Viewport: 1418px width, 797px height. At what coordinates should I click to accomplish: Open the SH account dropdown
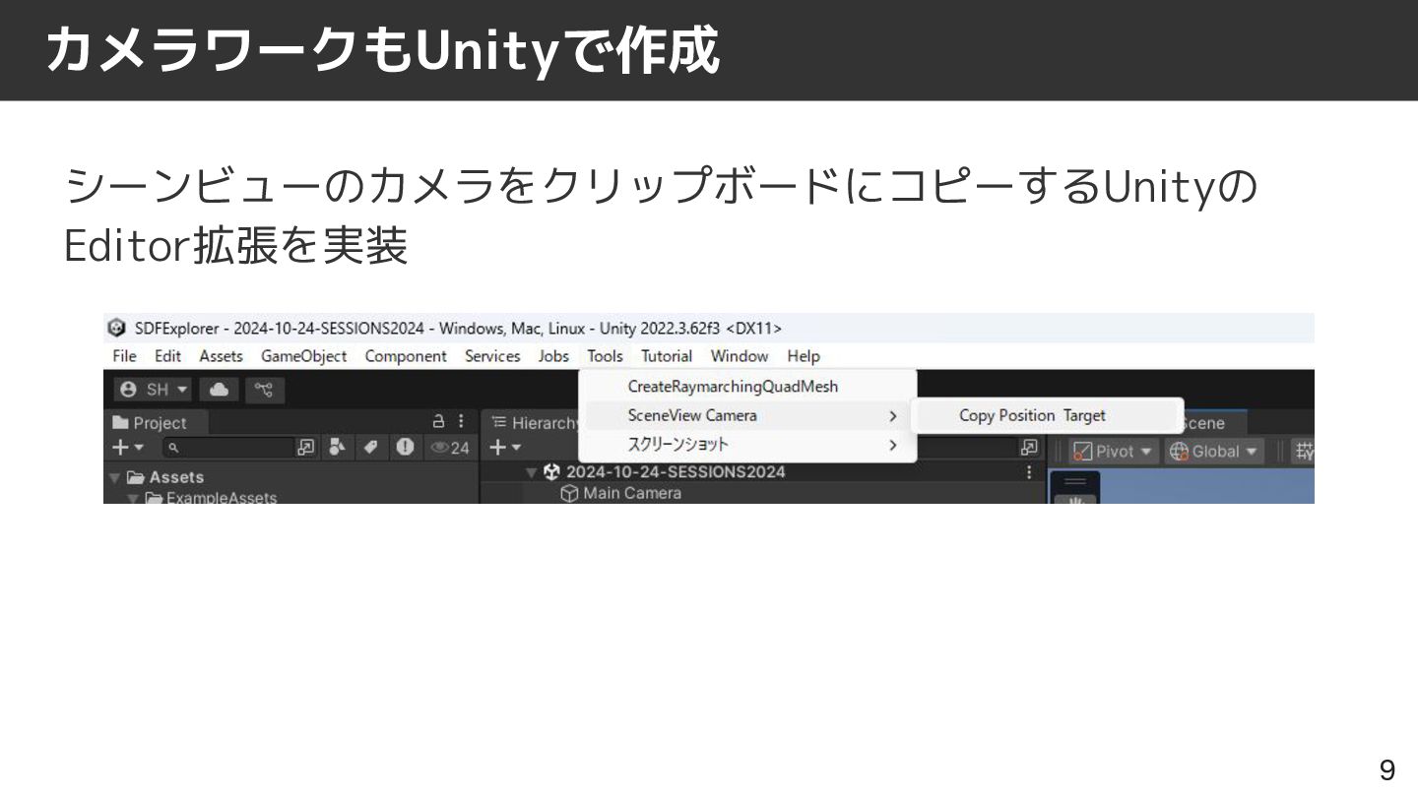[x=155, y=390]
